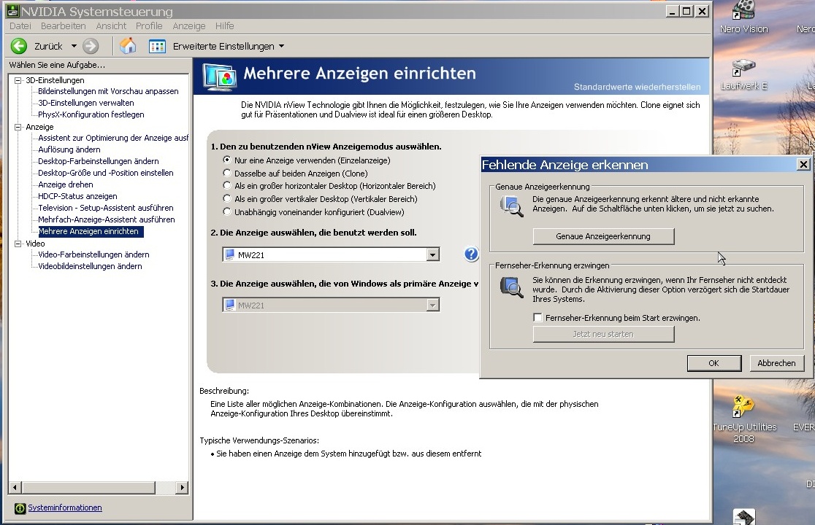This screenshot has width=815, height=525.
Task: Select 3D-Einstellungen verwalten
Action: click(x=86, y=103)
